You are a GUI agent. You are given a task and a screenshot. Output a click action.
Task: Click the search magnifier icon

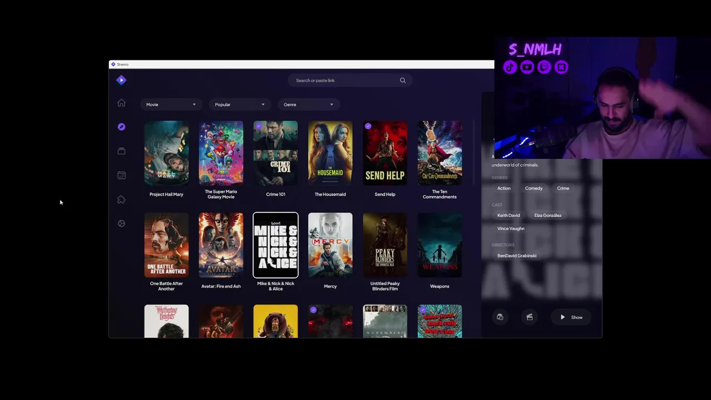click(403, 81)
